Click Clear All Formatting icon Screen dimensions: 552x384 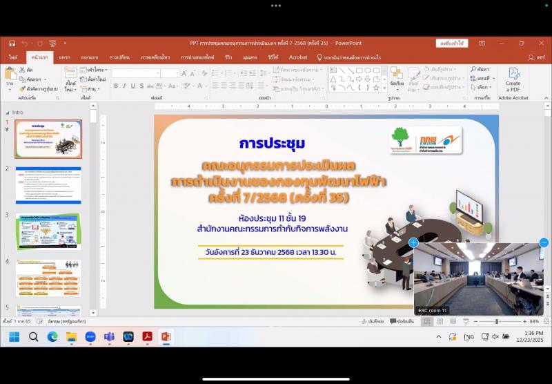204,73
